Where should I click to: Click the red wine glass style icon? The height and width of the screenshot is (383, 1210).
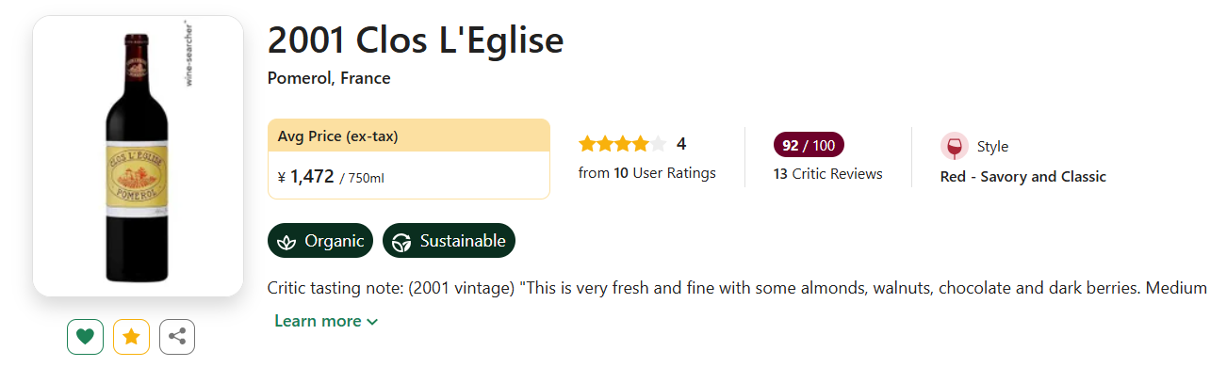[954, 147]
